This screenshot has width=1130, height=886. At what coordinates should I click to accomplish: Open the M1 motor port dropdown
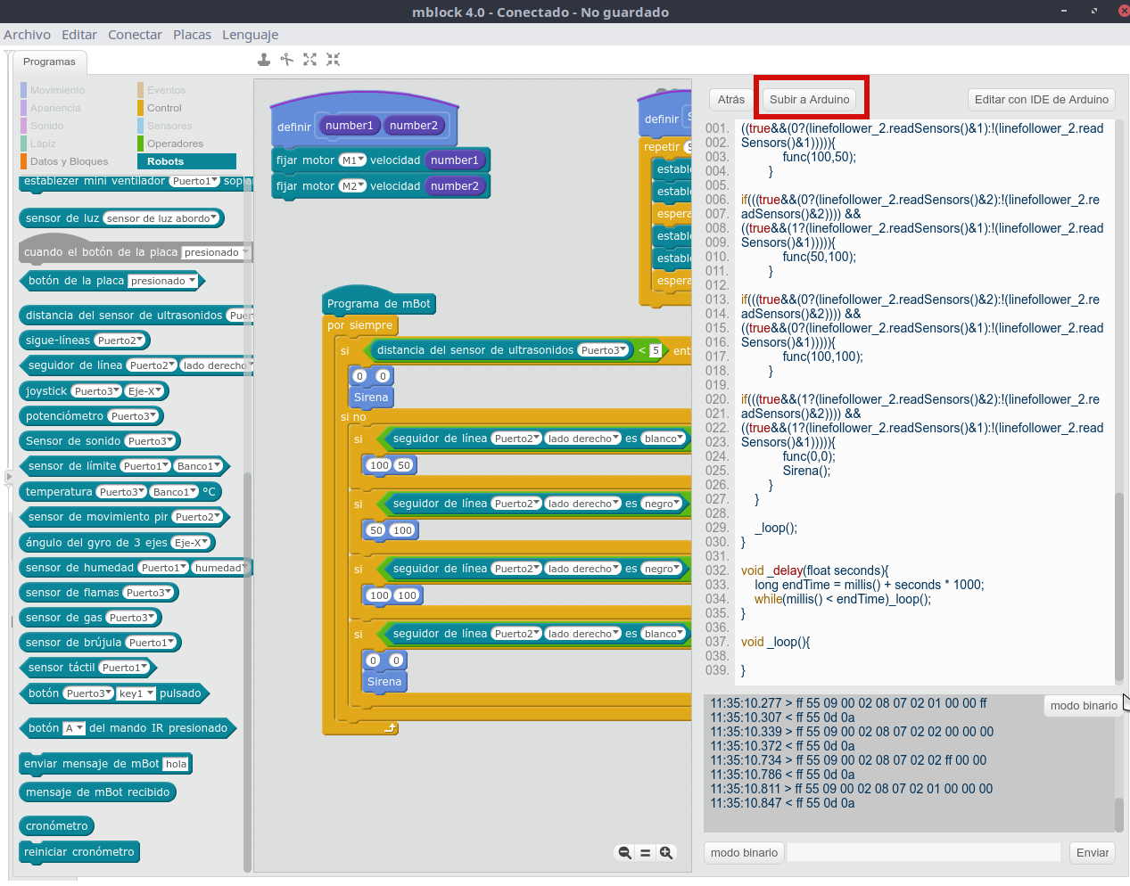(353, 160)
